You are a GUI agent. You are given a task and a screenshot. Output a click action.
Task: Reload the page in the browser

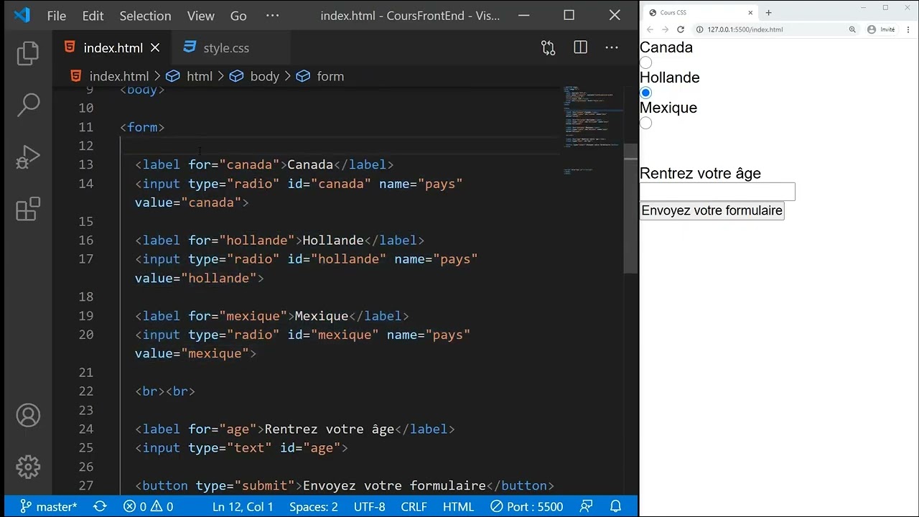(x=681, y=29)
